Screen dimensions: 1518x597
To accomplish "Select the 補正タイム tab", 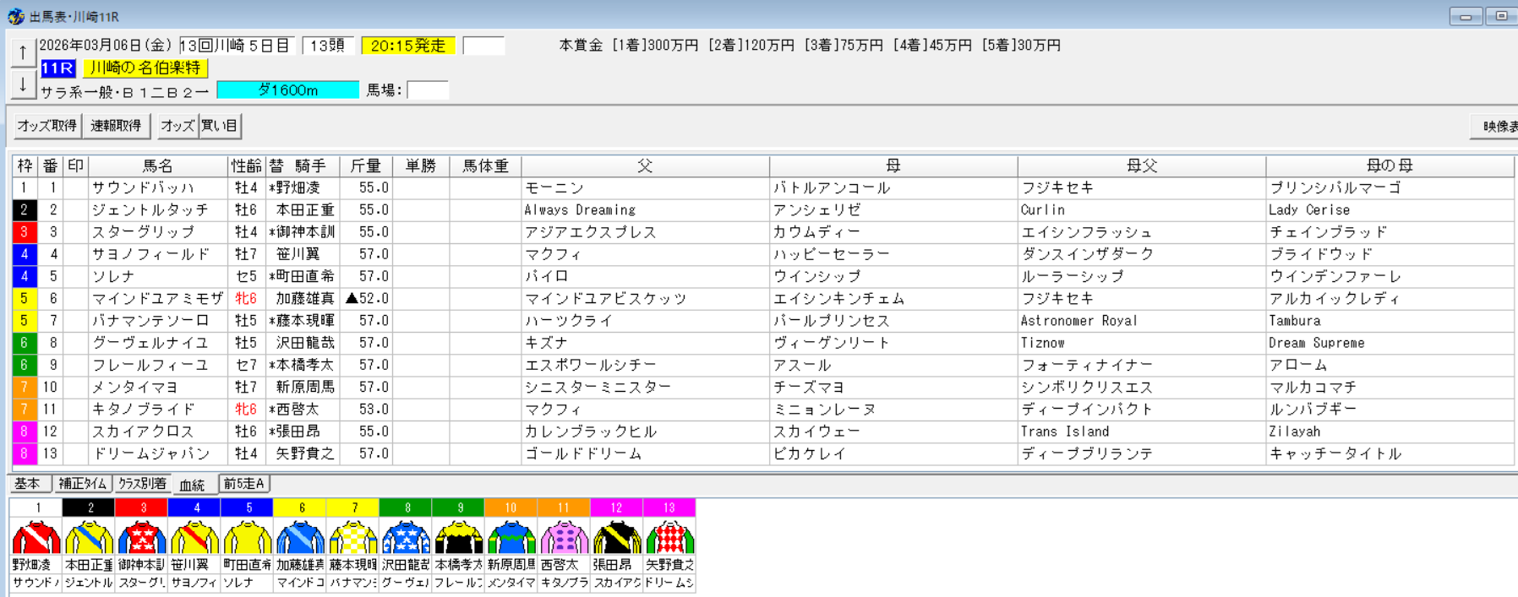I will [83, 484].
